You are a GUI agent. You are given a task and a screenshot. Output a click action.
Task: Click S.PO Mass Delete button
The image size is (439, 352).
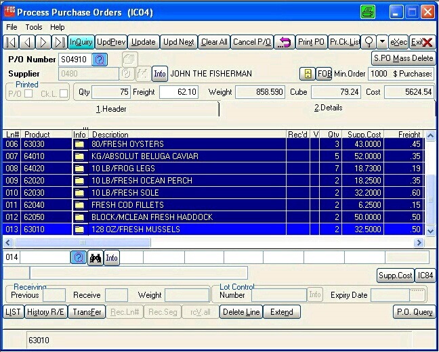click(x=404, y=58)
